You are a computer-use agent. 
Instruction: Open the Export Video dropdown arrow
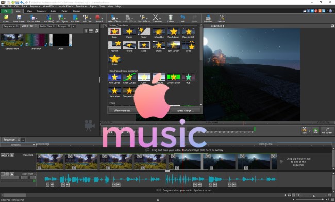pos(37,18)
